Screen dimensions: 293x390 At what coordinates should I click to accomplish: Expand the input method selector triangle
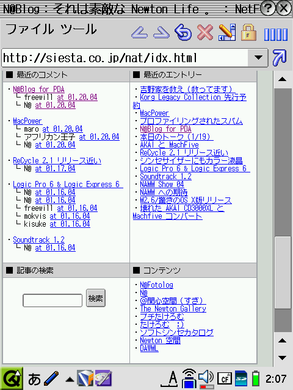pos(70,380)
